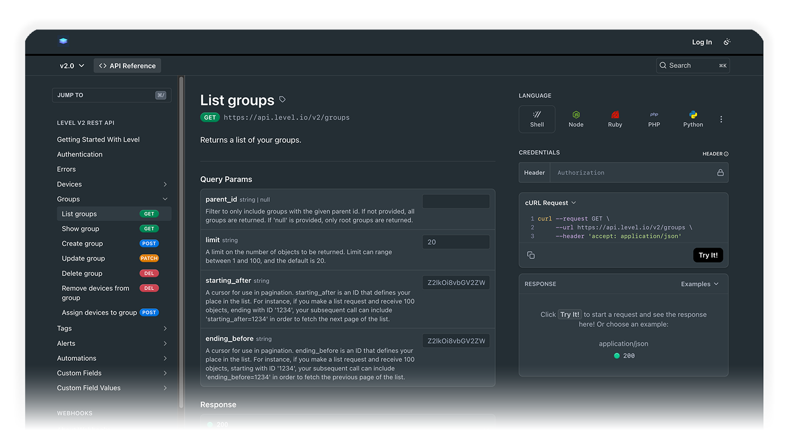Open the Examples dropdown
This screenshot has height=438, width=788.
click(x=700, y=284)
